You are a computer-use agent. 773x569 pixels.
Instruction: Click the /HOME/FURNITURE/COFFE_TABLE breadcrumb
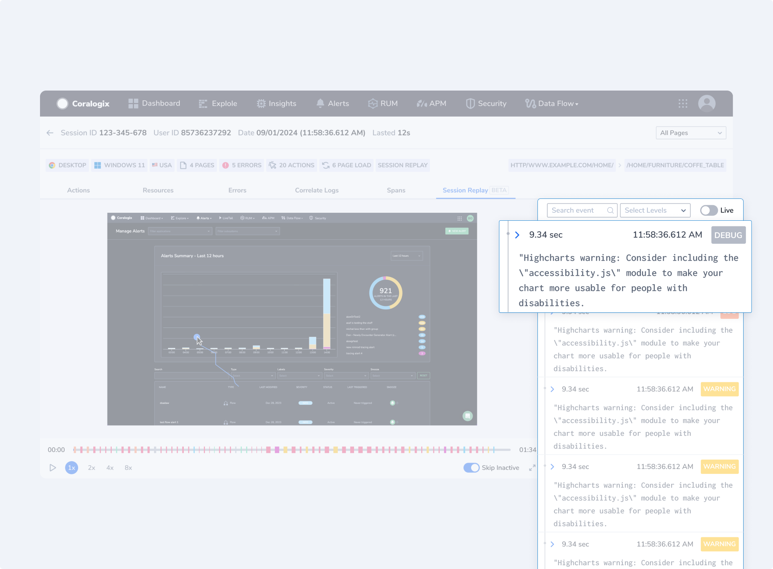[x=675, y=165]
